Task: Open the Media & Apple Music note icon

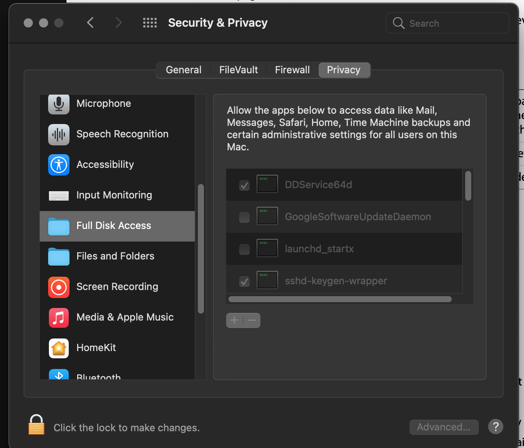Action: point(58,318)
